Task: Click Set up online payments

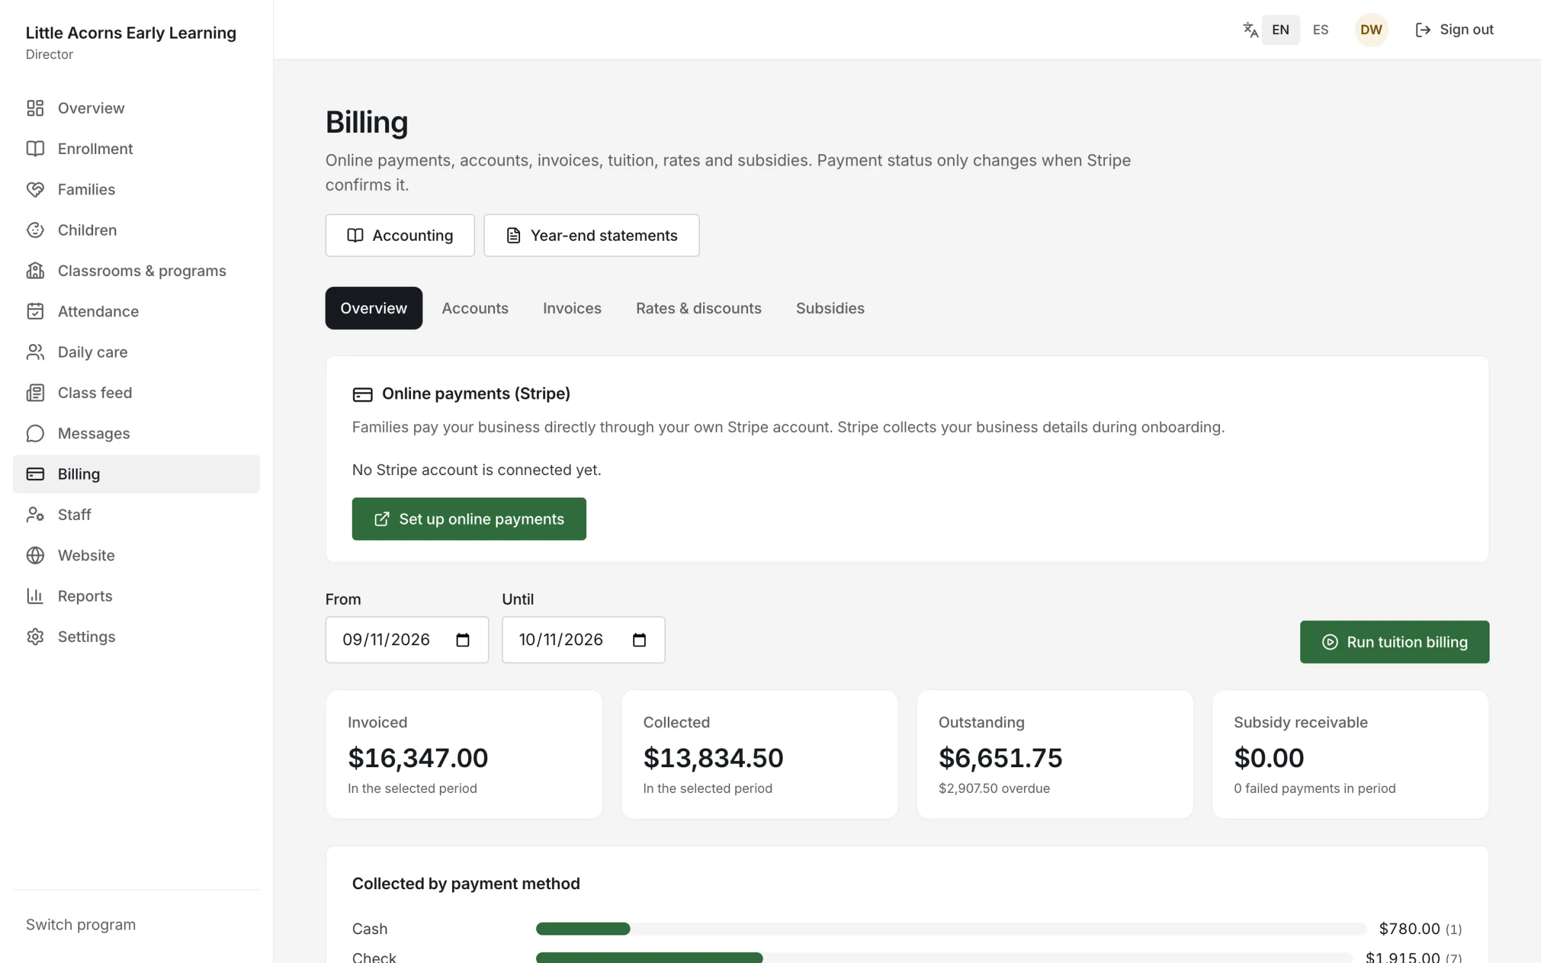Action: click(469, 519)
